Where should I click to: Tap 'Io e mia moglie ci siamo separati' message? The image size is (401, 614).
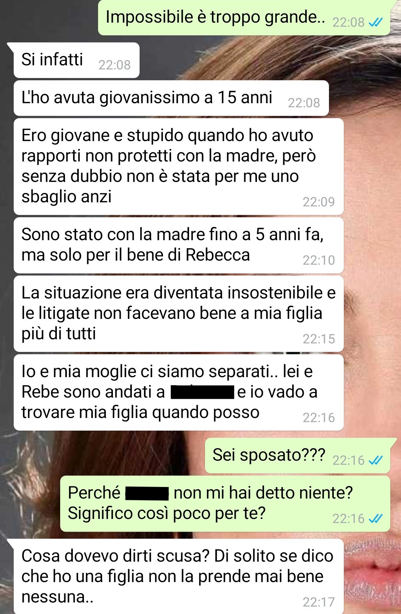(x=179, y=392)
